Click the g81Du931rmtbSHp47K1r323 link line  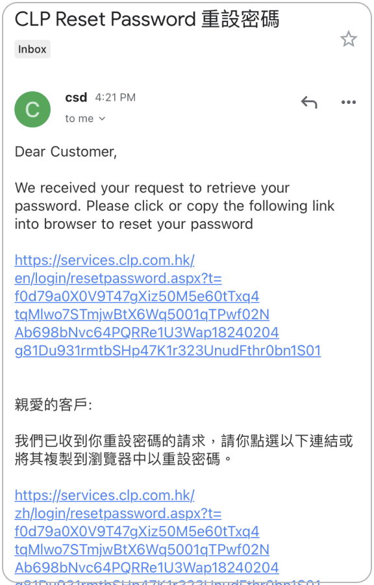pyautogui.click(x=168, y=351)
